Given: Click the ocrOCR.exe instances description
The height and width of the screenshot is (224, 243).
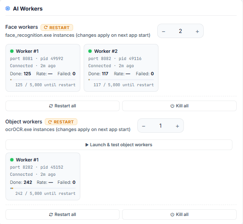Looking at the screenshot, I should coord(68,129).
